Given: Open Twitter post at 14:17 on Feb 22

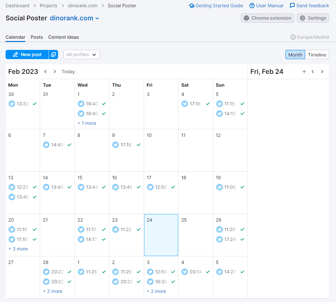Looking at the screenshot, I should (x=92, y=239).
